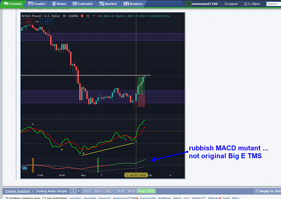Go to page 1 of the thread
This screenshot has width=281, height=199.
[x=73, y=191]
